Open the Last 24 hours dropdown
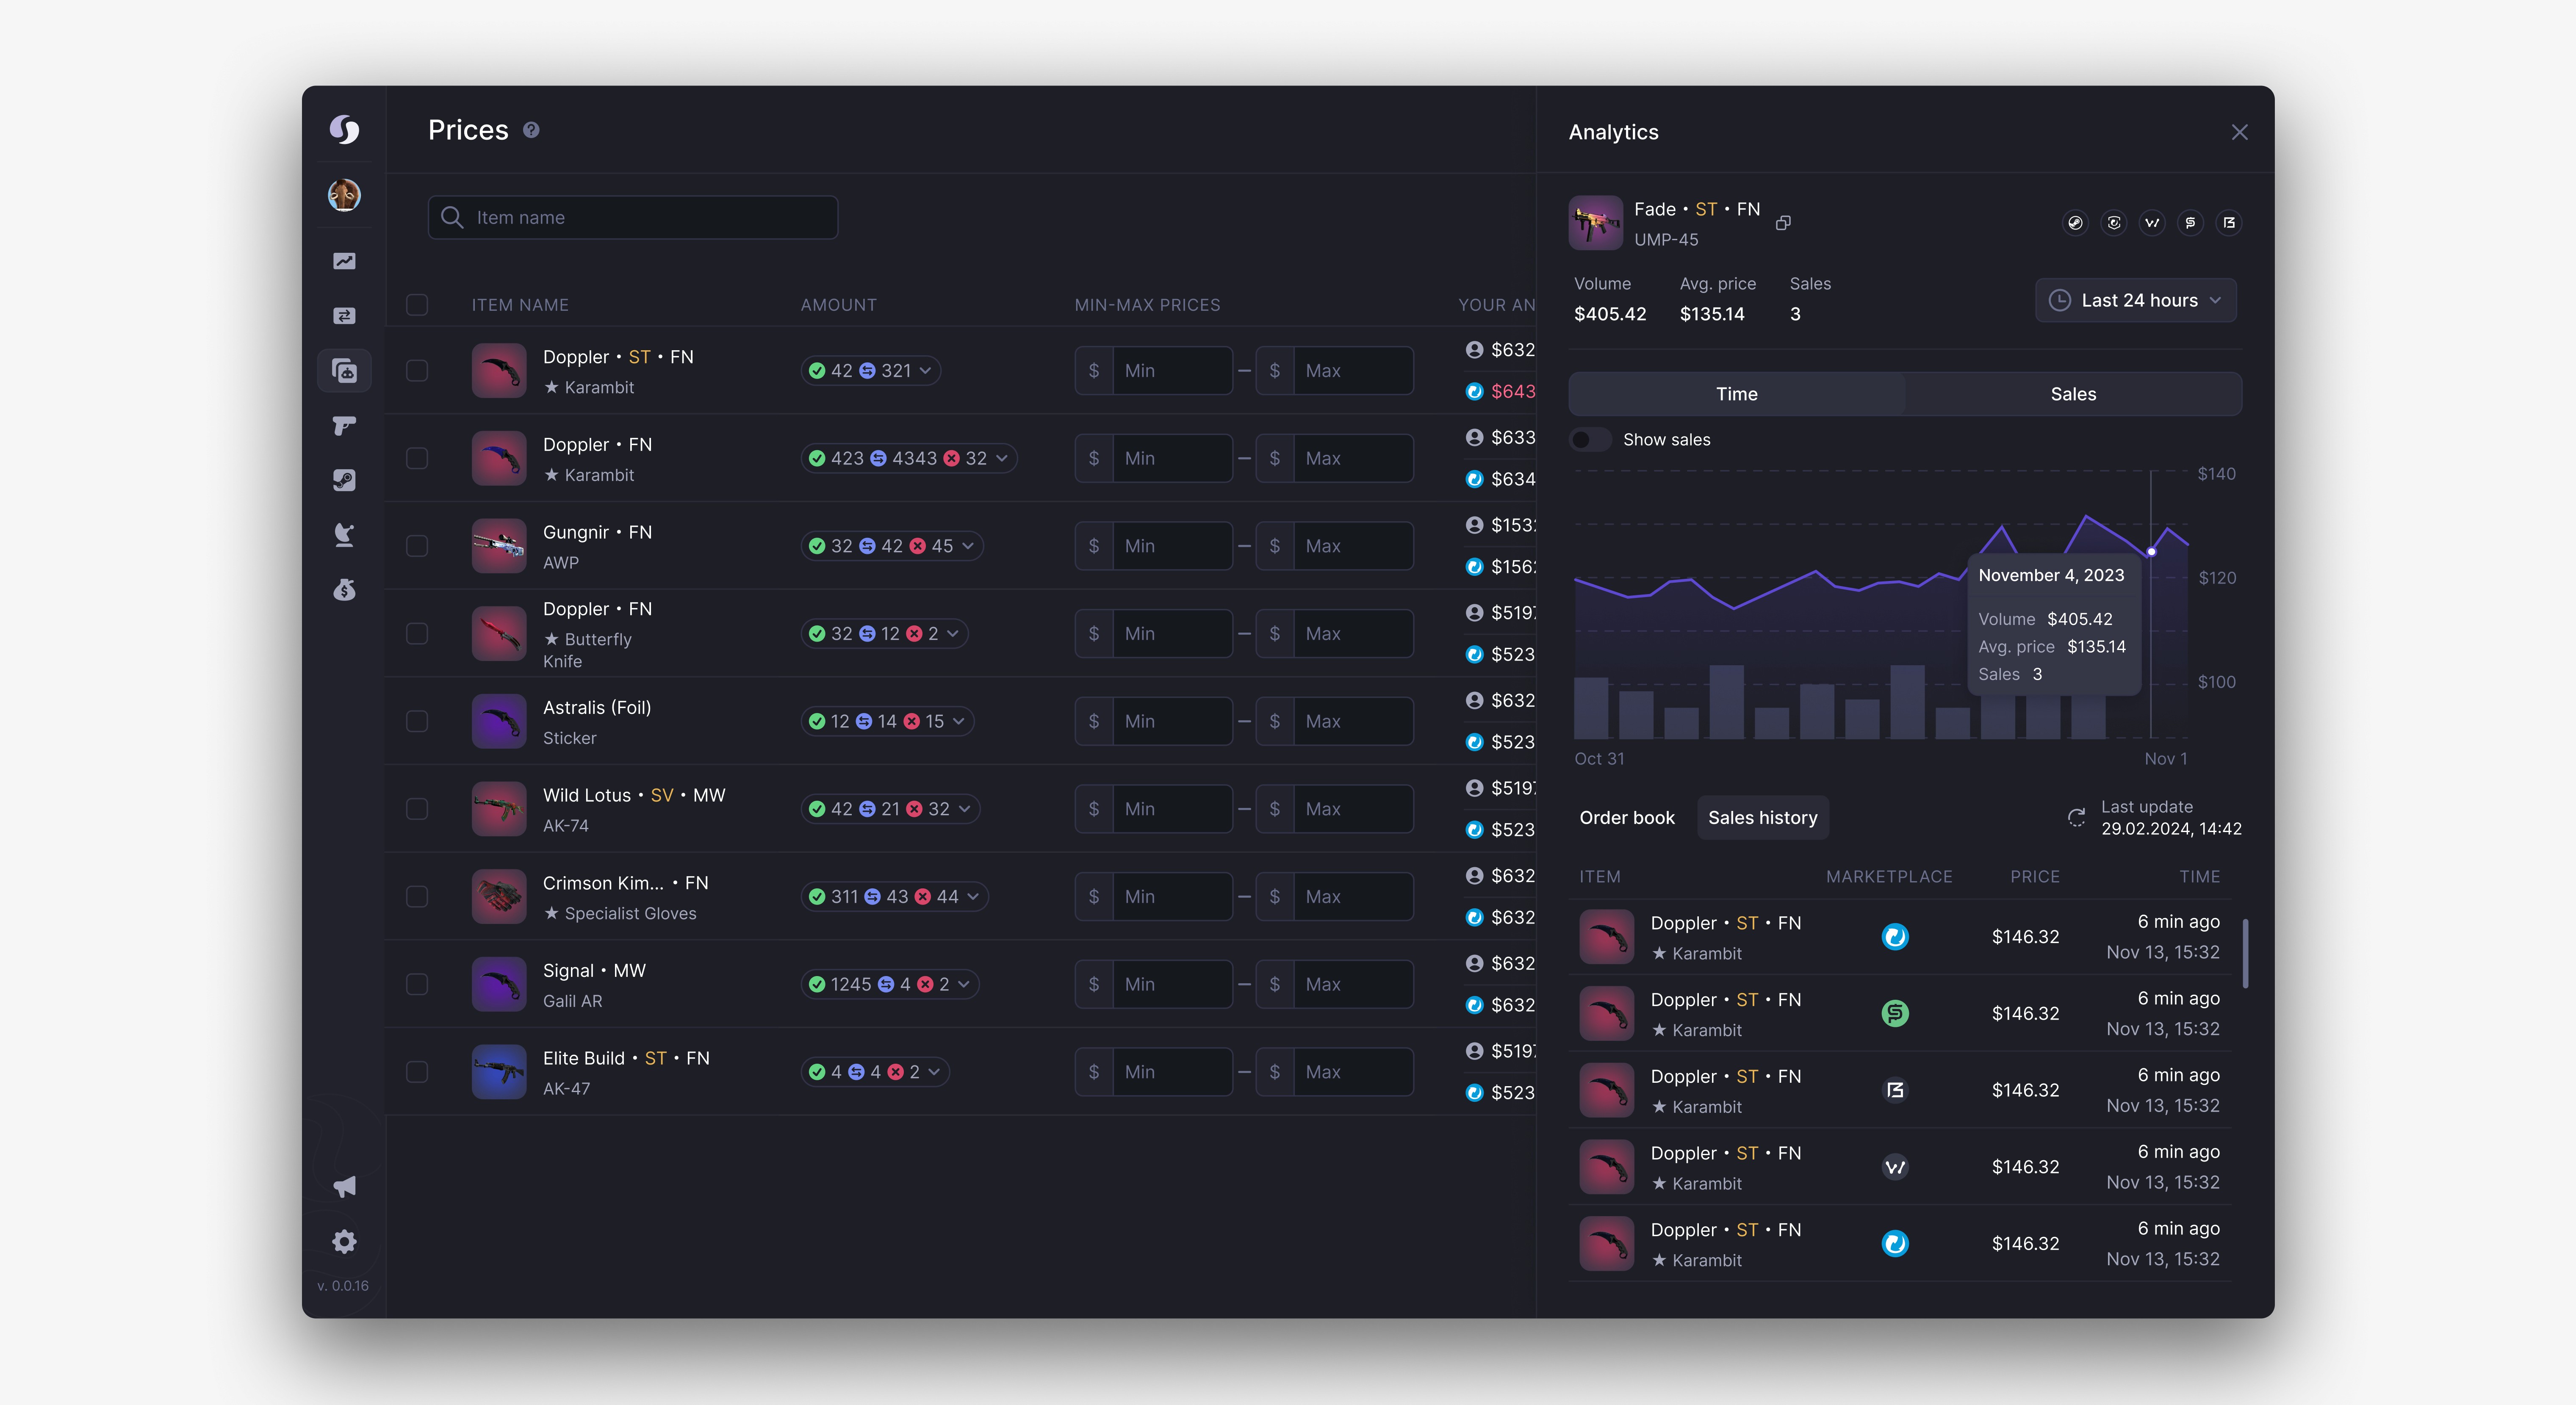This screenshot has height=1405, width=2576. pyautogui.click(x=2135, y=300)
